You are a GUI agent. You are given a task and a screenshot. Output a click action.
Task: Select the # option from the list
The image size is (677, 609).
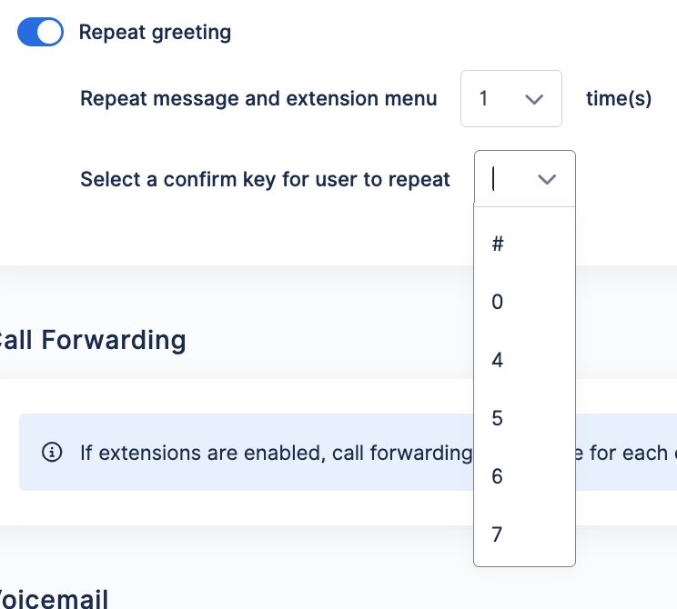tap(525, 244)
